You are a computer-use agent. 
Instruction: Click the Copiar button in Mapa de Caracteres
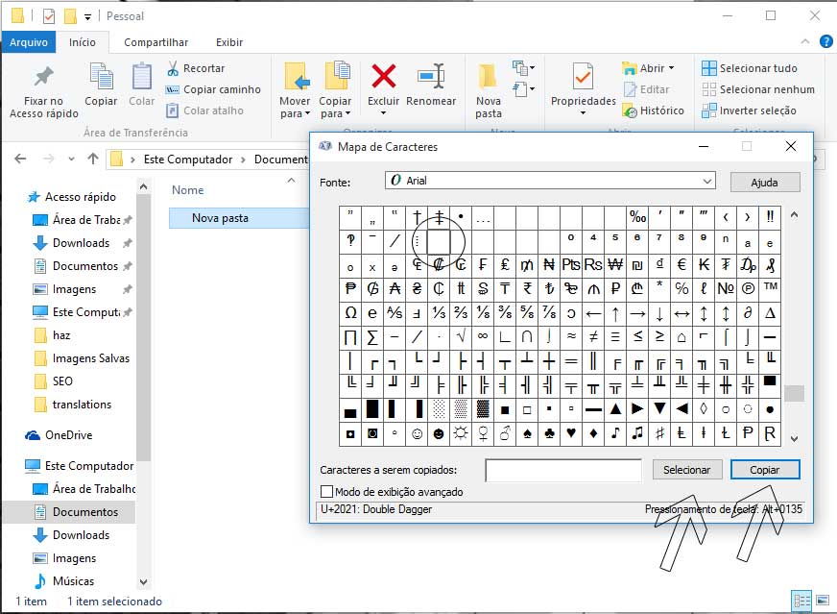tap(765, 470)
